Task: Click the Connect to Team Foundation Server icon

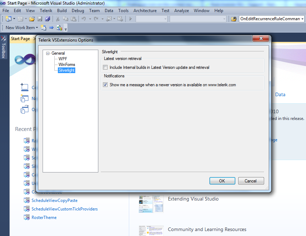Action: [24, 87]
